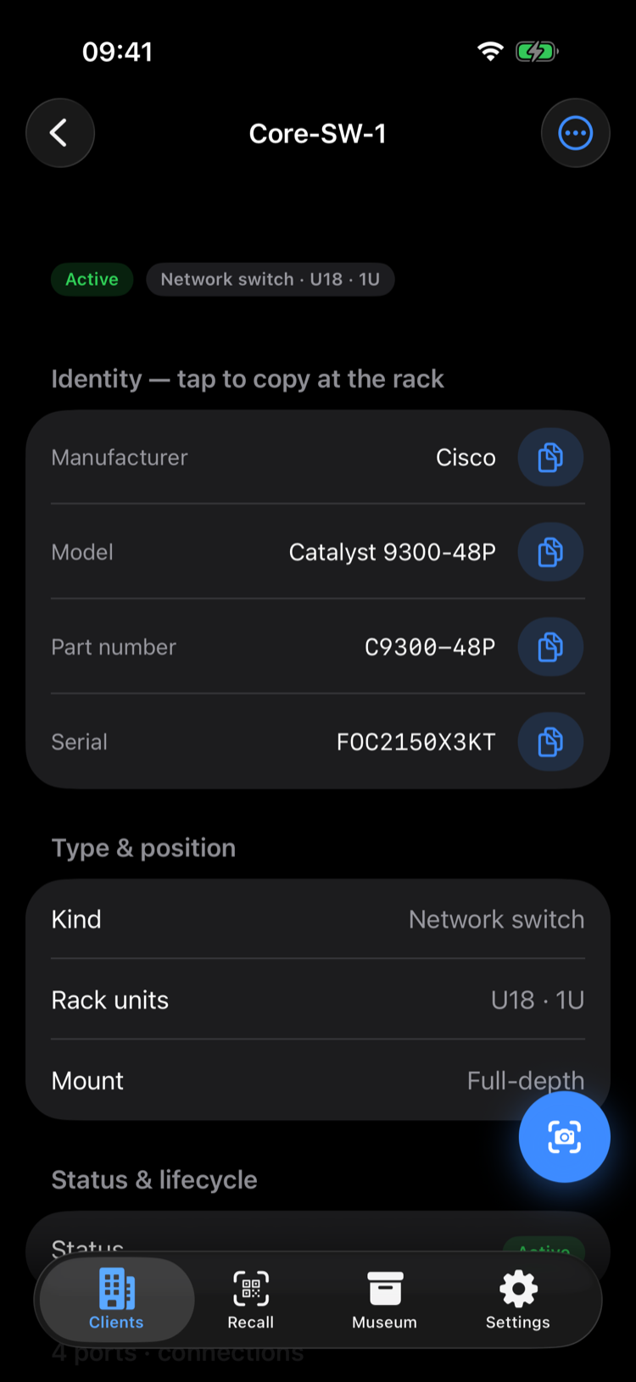Tap the Serial number value

(x=416, y=742)
